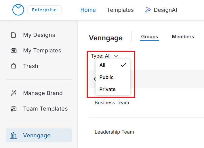
Task: Switch to the Members tab
Action: coord(183,37)
